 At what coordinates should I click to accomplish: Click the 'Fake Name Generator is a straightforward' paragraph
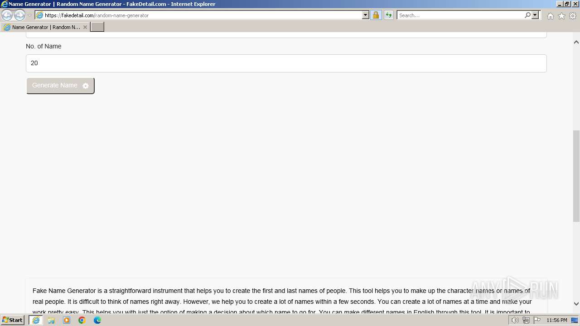tap(281, 302)
